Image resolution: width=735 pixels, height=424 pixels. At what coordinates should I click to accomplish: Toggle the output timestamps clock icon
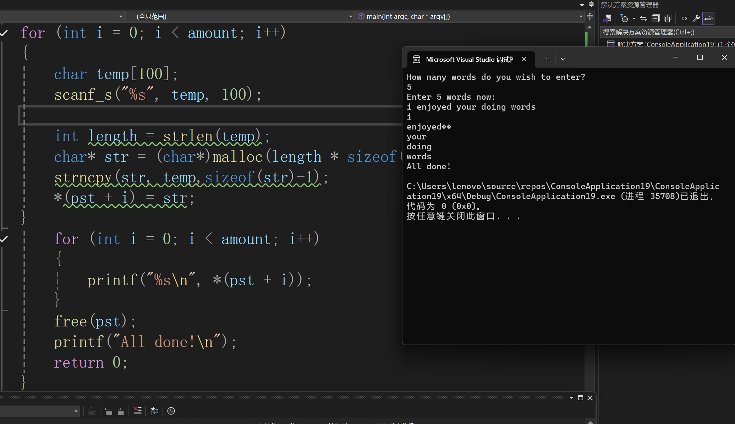[171, 411]
